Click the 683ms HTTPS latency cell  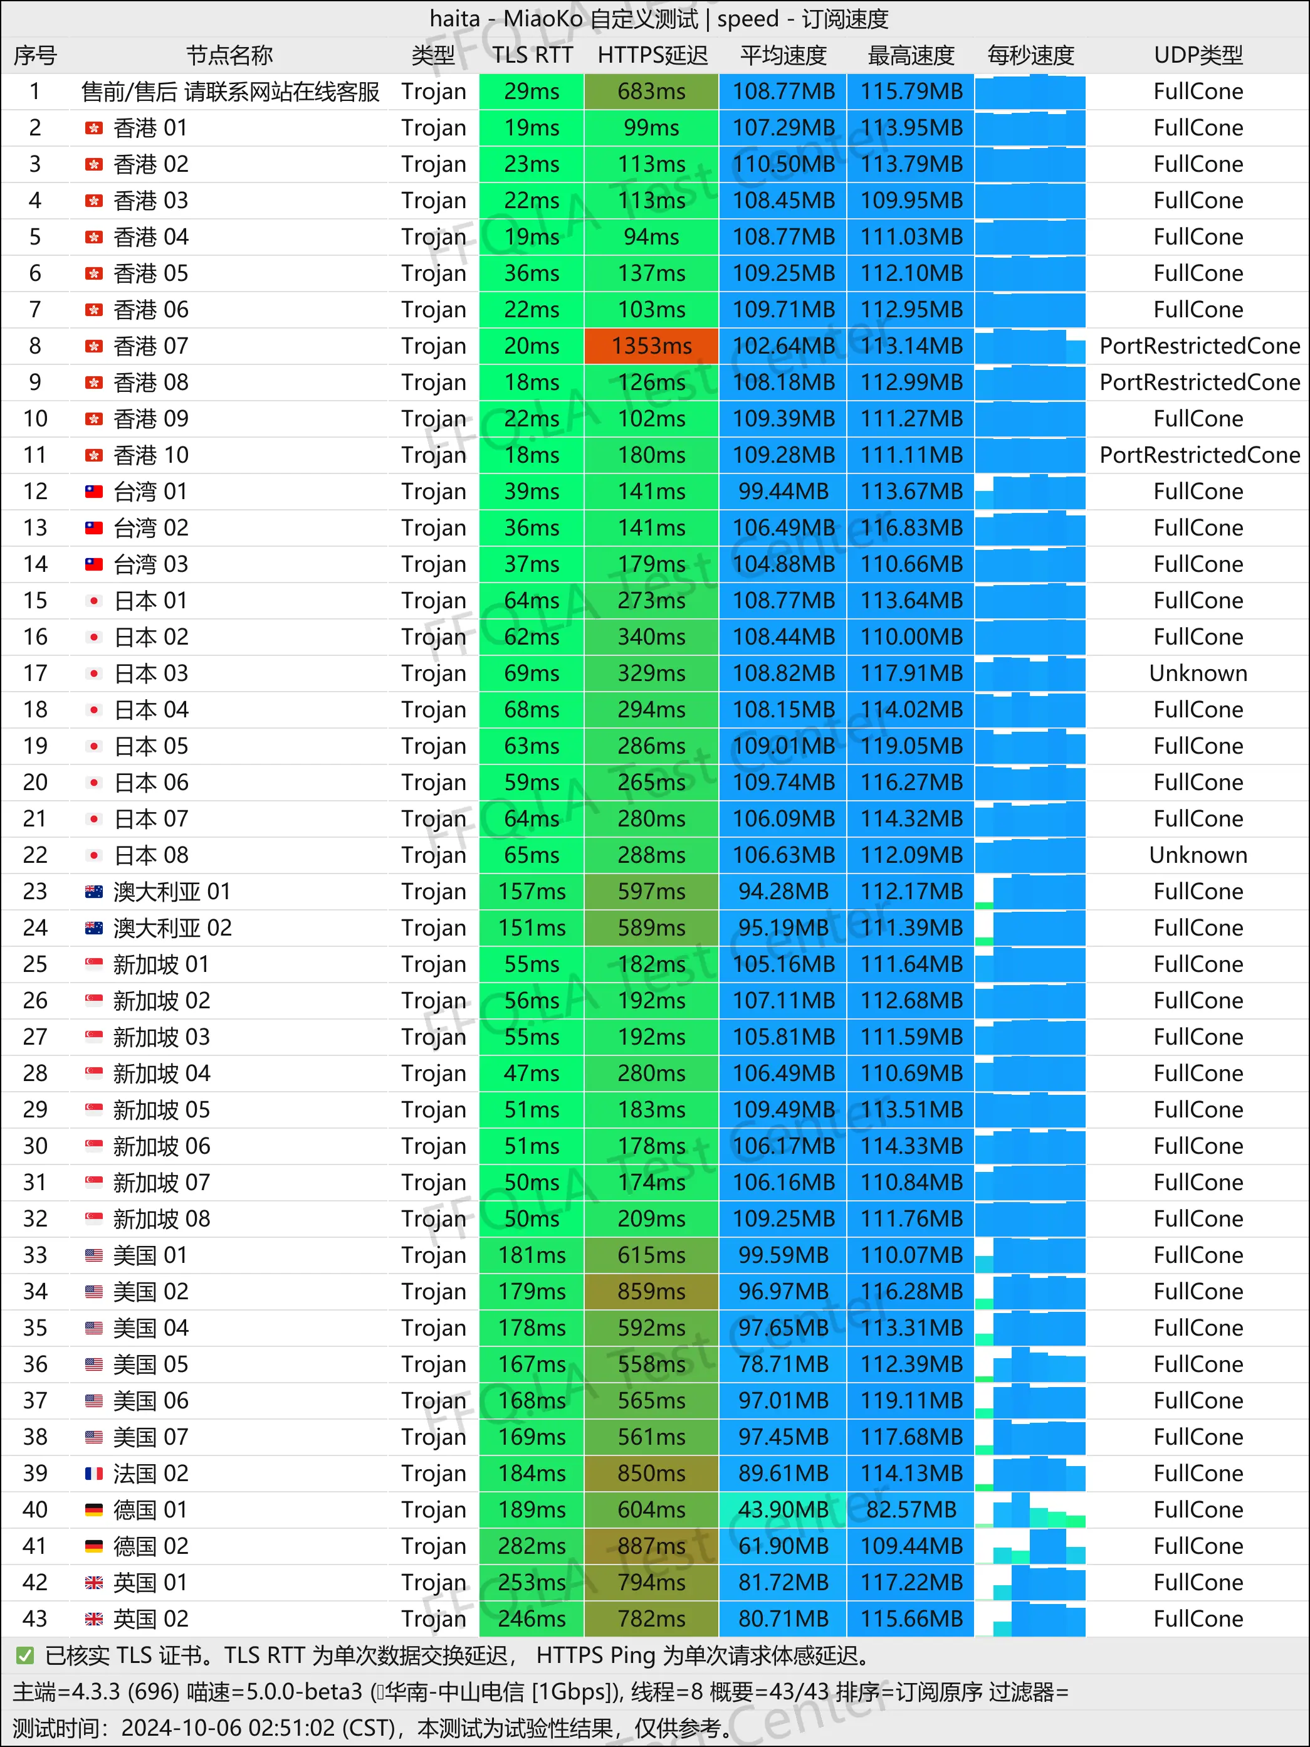click(651, 92)
